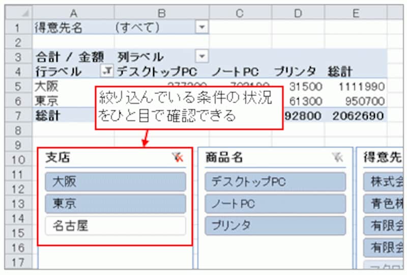Click the 東京 row label cell
This screenshot has width=407, height=275.
pos(64,100)
